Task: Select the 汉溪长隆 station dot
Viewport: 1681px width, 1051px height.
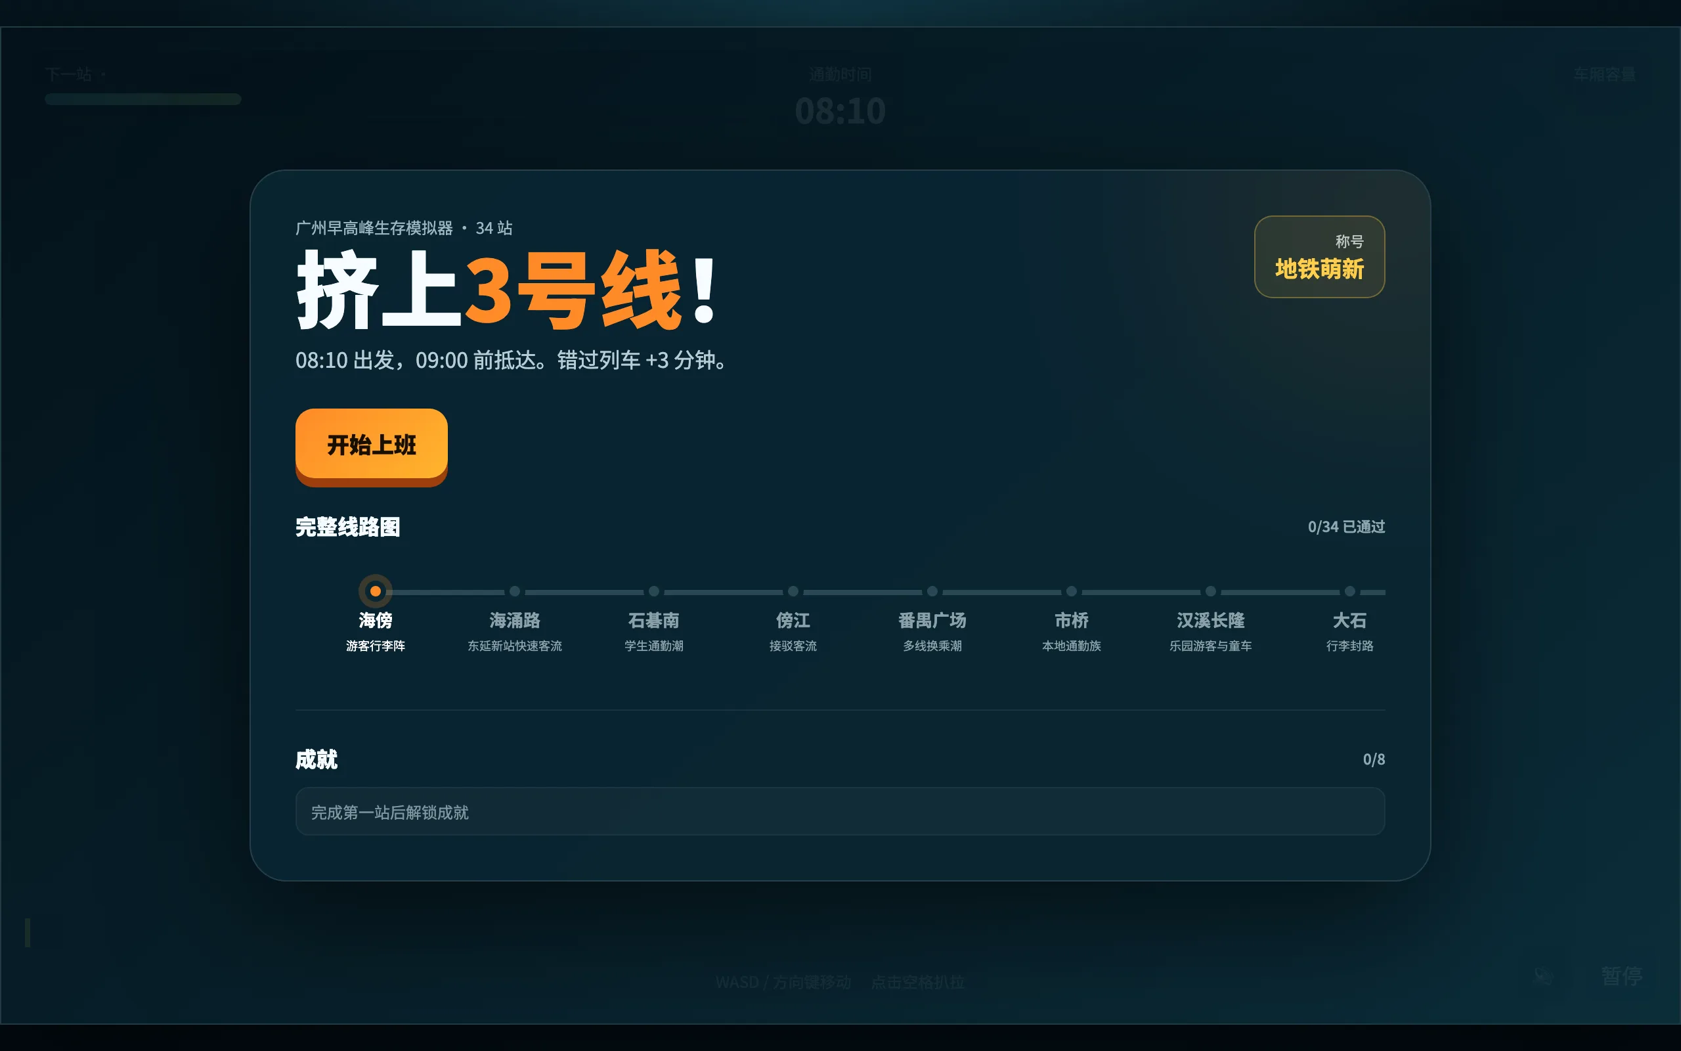Action: coord(1211,592)
